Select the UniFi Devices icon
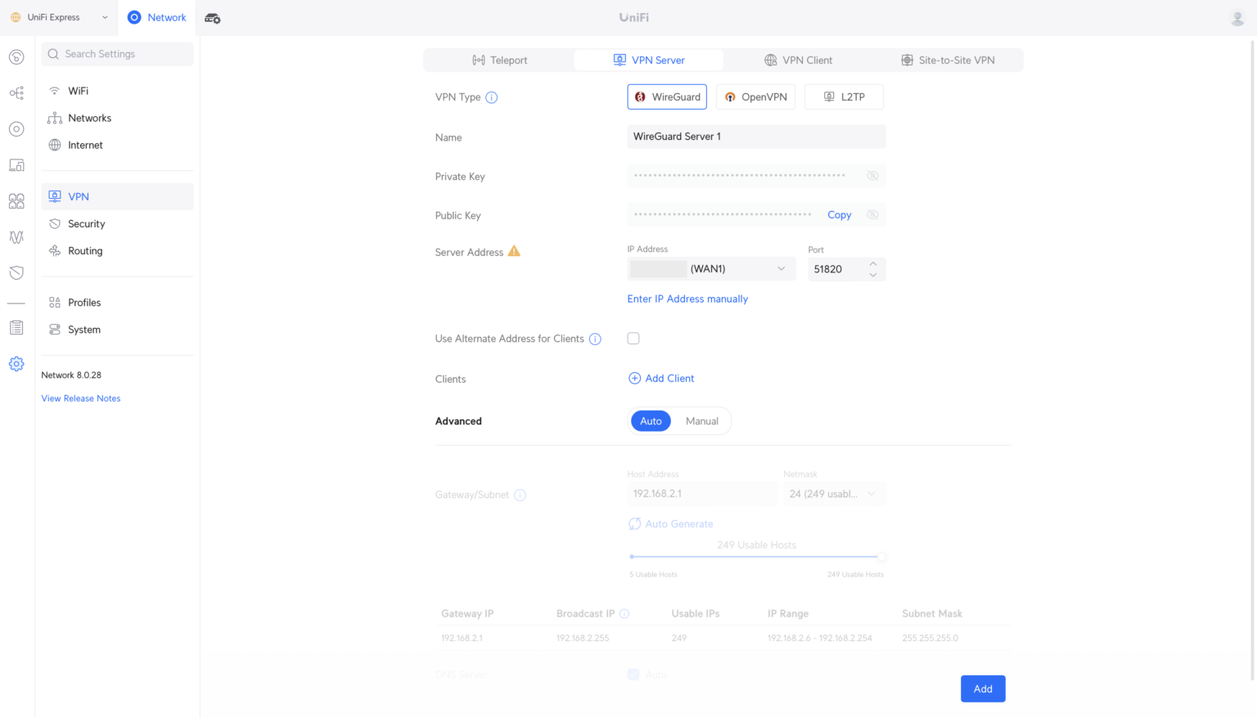1257x718 pixels. (16, 128)
